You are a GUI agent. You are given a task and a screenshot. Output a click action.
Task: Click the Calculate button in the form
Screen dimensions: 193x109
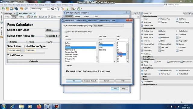pyautogui.click(x=33, y=61)
